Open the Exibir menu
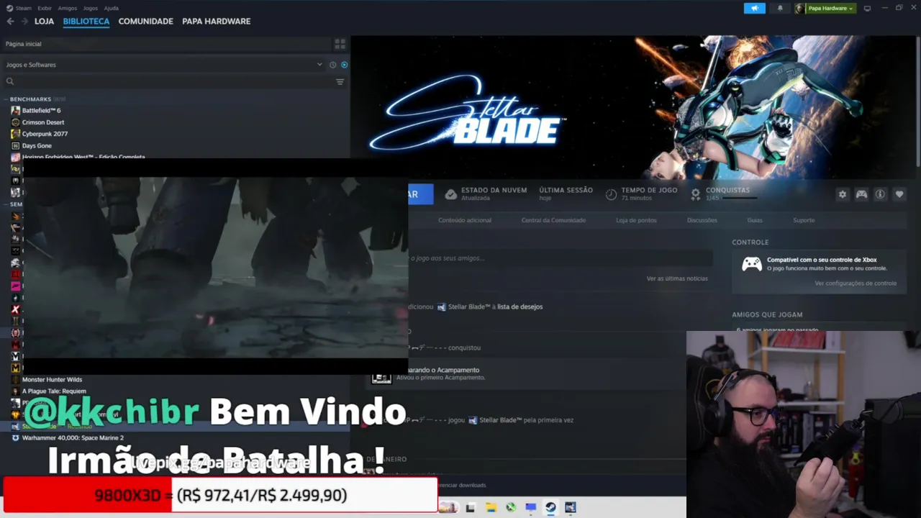The height and width of the screenshot is (518, 921). click(45, 8)
